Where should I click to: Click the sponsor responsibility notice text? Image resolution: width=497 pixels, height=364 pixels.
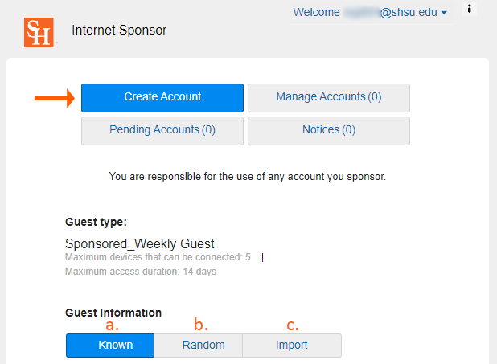(248, 176)
